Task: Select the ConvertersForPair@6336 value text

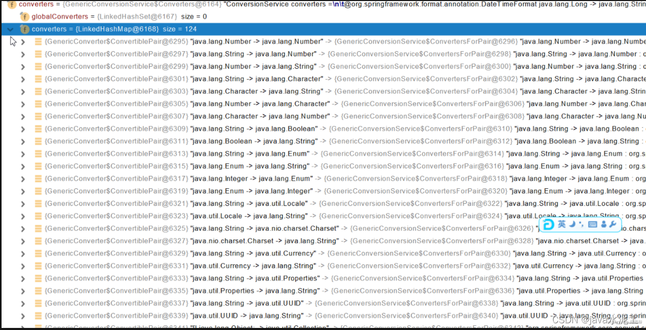Action: click(x=423, y=291)
